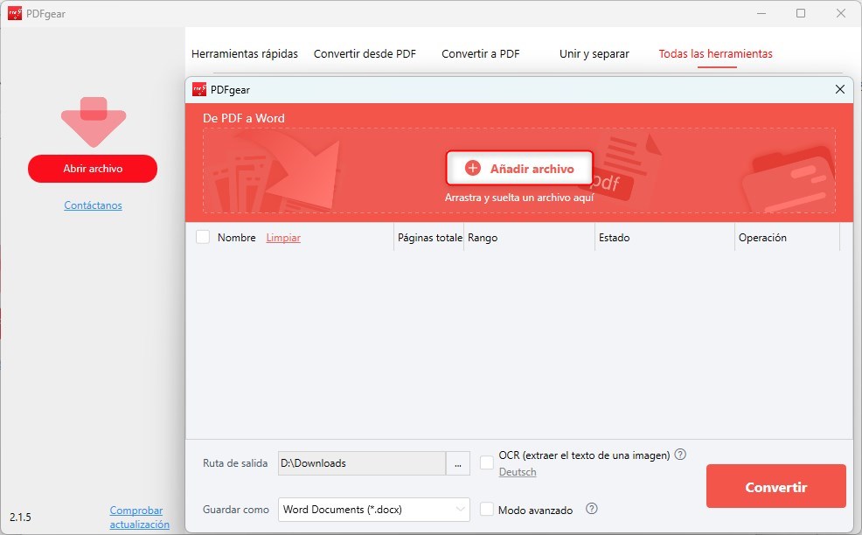Screen dimensions: 862x535
Task: Click the red download arrow illustration
Action: click(x=92, y=122)
